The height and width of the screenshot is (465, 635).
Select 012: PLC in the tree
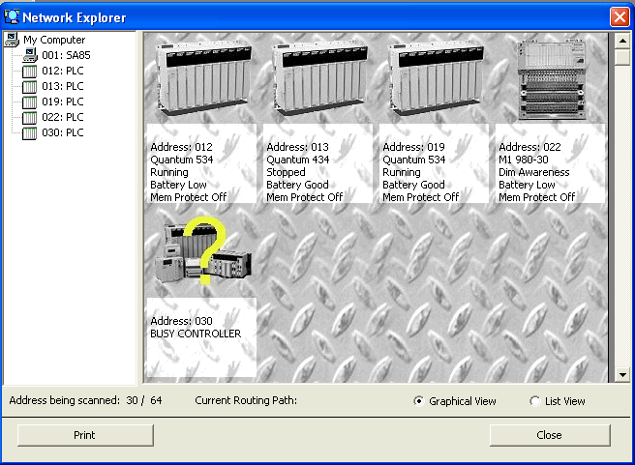(x=63, y=71)
